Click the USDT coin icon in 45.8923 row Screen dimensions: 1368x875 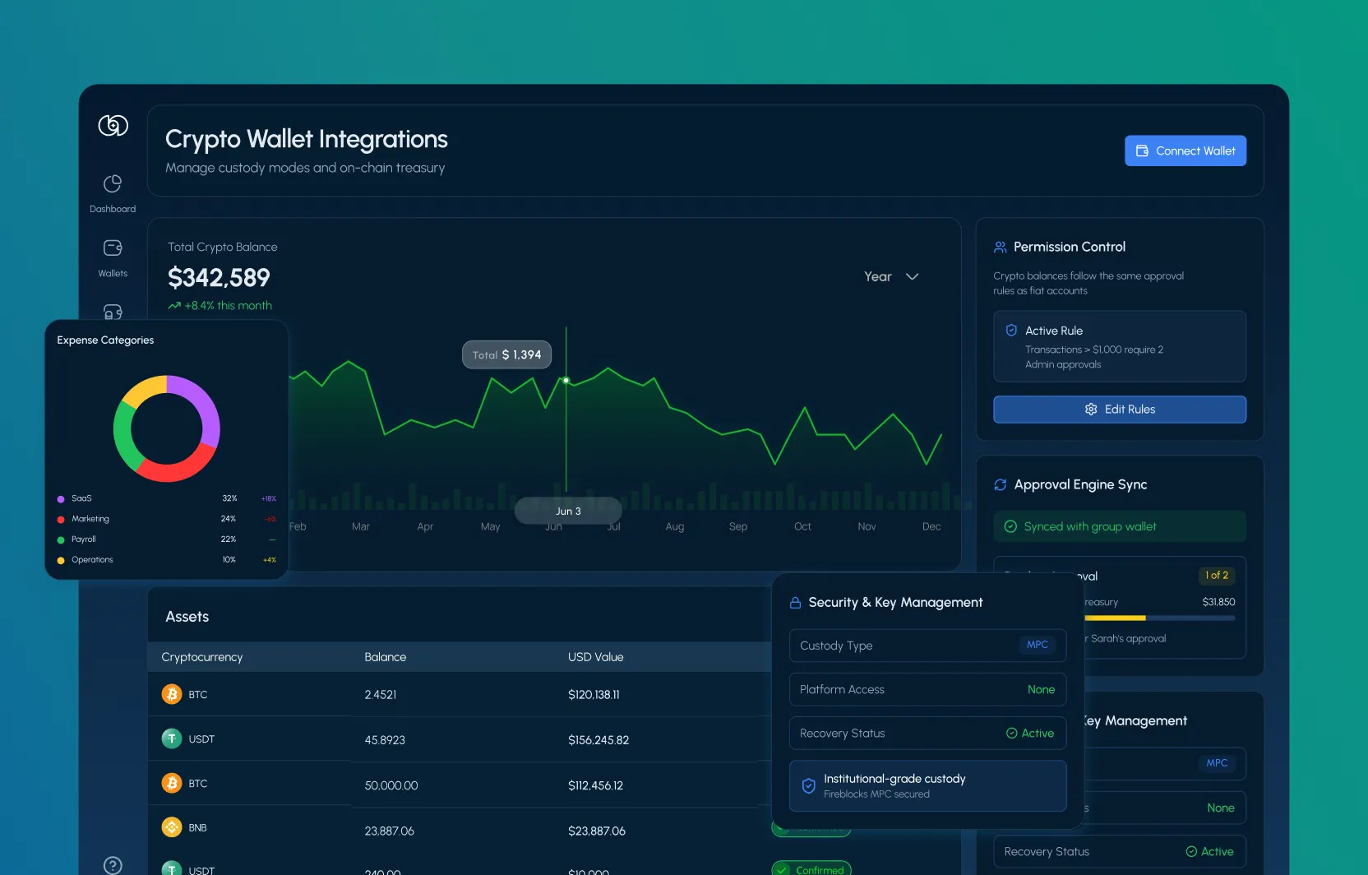tap(172, 738)
